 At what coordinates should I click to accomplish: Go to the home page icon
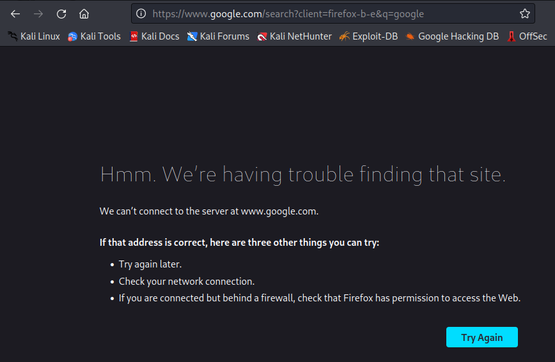pos(84,14)
